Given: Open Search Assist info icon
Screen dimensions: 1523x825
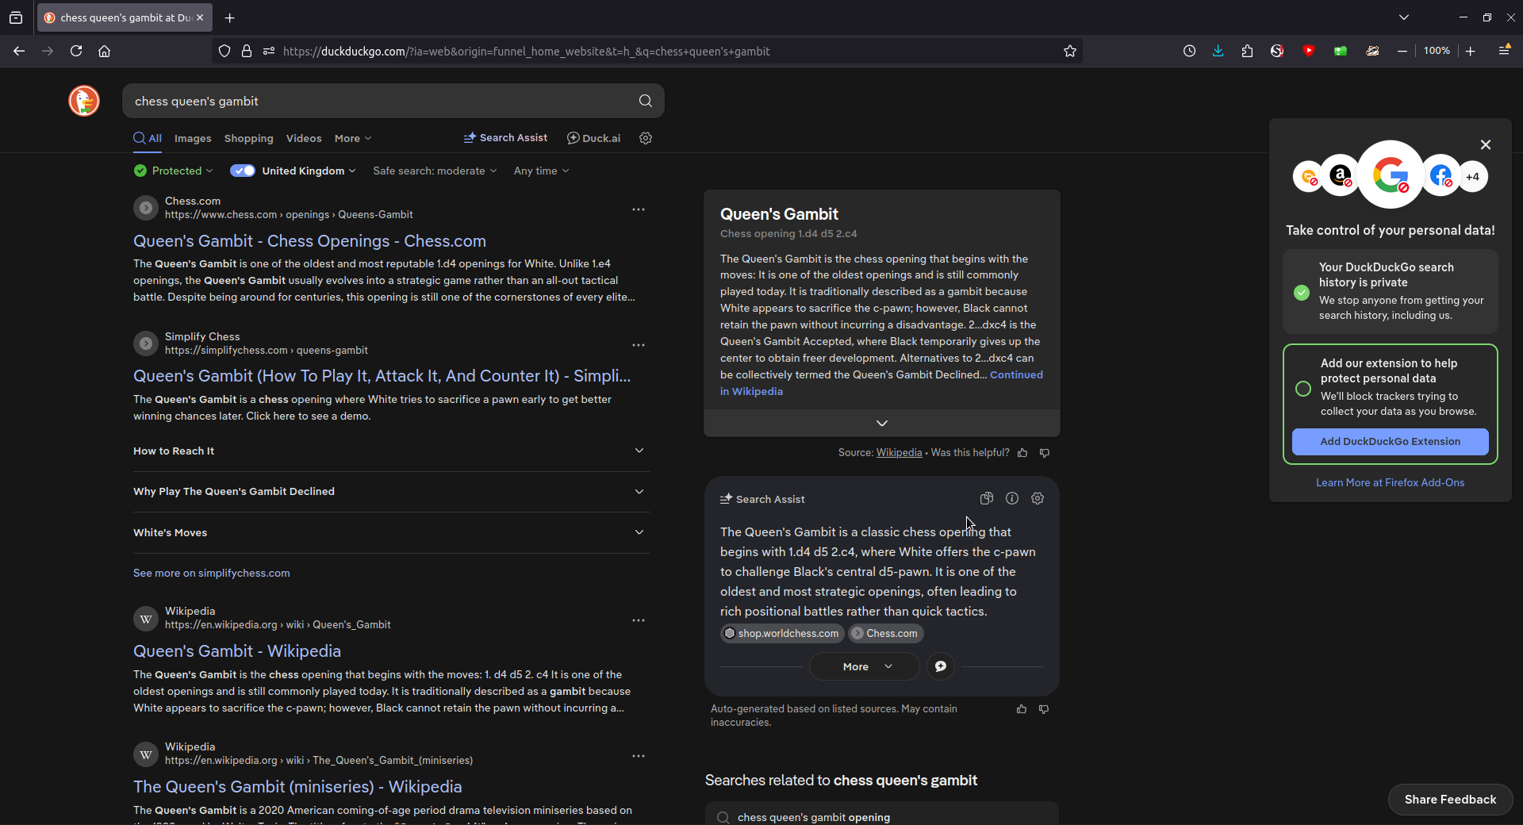Looking at the screenshot, I should tap(1012, 498).
